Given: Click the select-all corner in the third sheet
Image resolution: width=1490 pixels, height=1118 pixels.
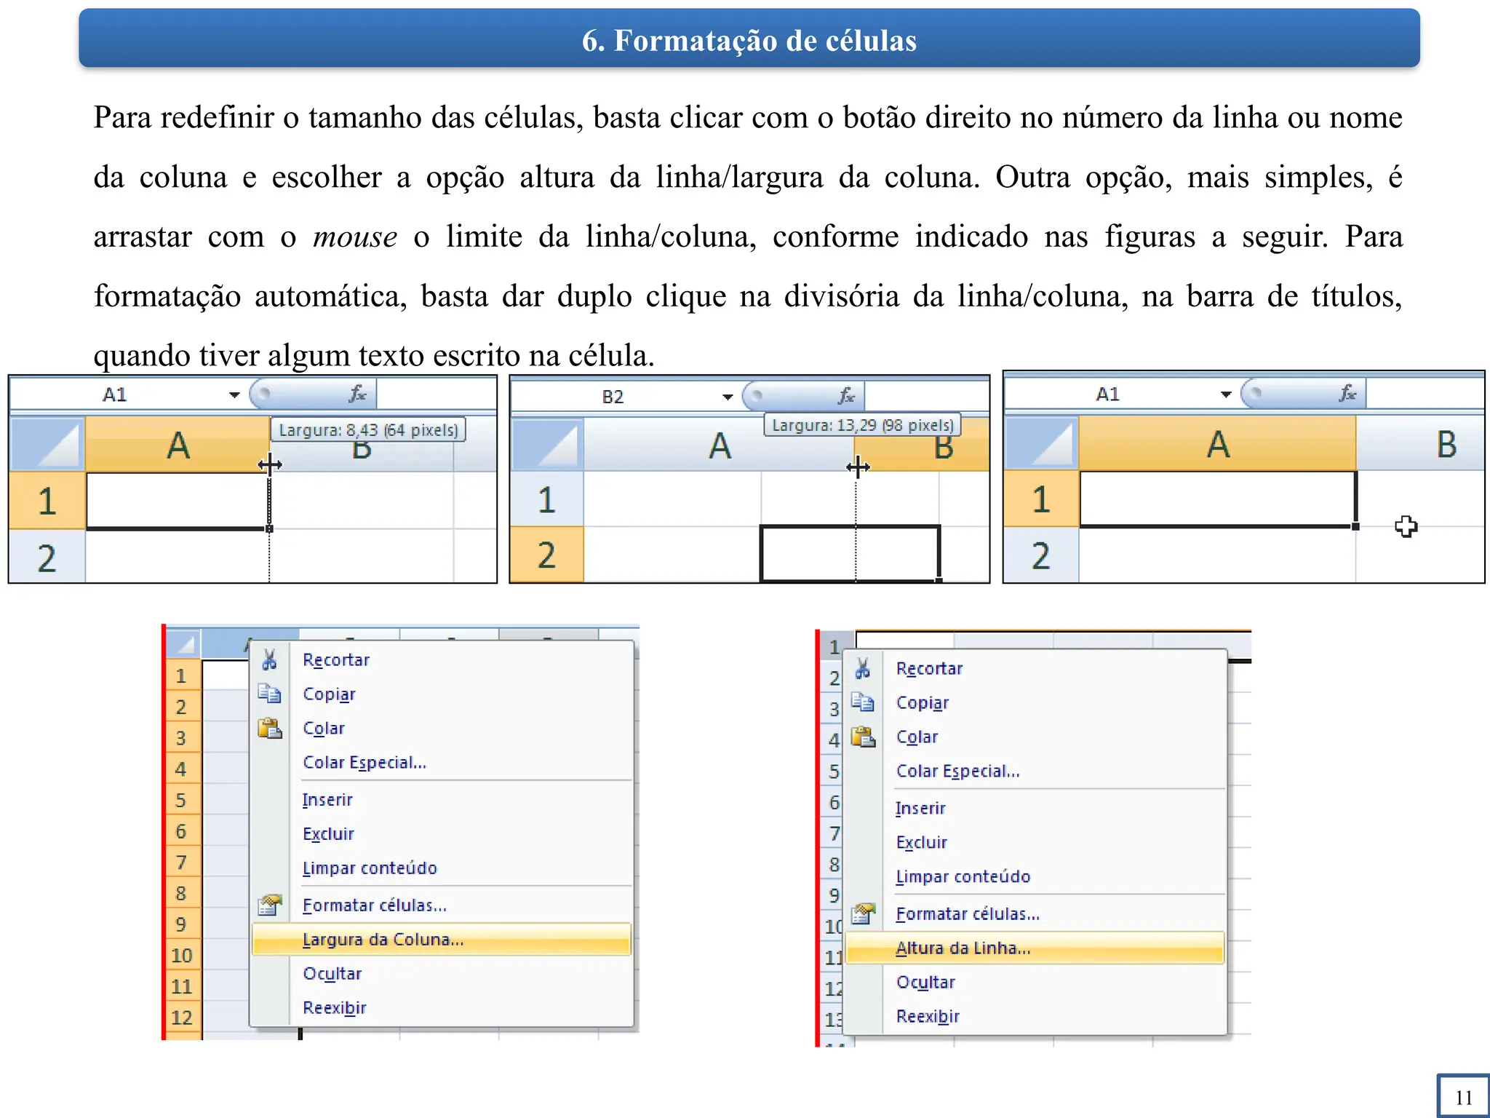Looking at the screenshot, I should [1041, 443].
